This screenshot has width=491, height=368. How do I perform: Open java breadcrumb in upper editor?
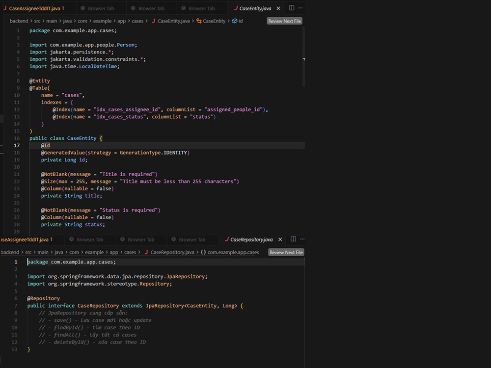coord(67,21)
